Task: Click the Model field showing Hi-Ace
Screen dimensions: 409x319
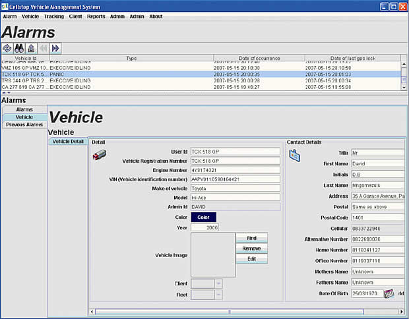Action: tap(236, 197)
